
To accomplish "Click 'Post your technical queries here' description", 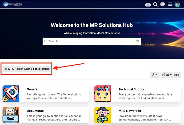I will tap(145, 96).
